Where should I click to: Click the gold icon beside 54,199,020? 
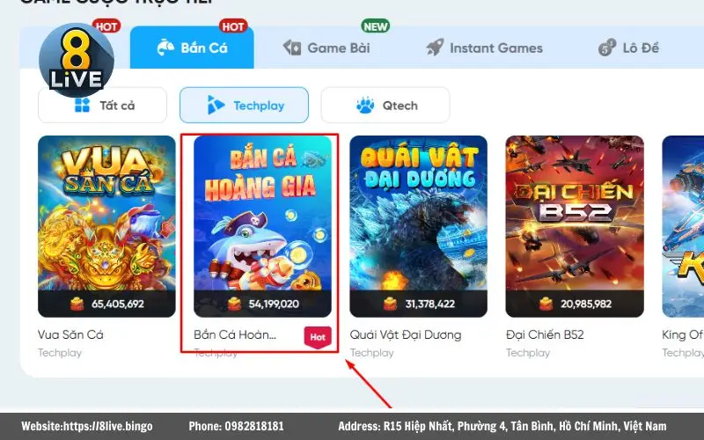coord(234,304)
